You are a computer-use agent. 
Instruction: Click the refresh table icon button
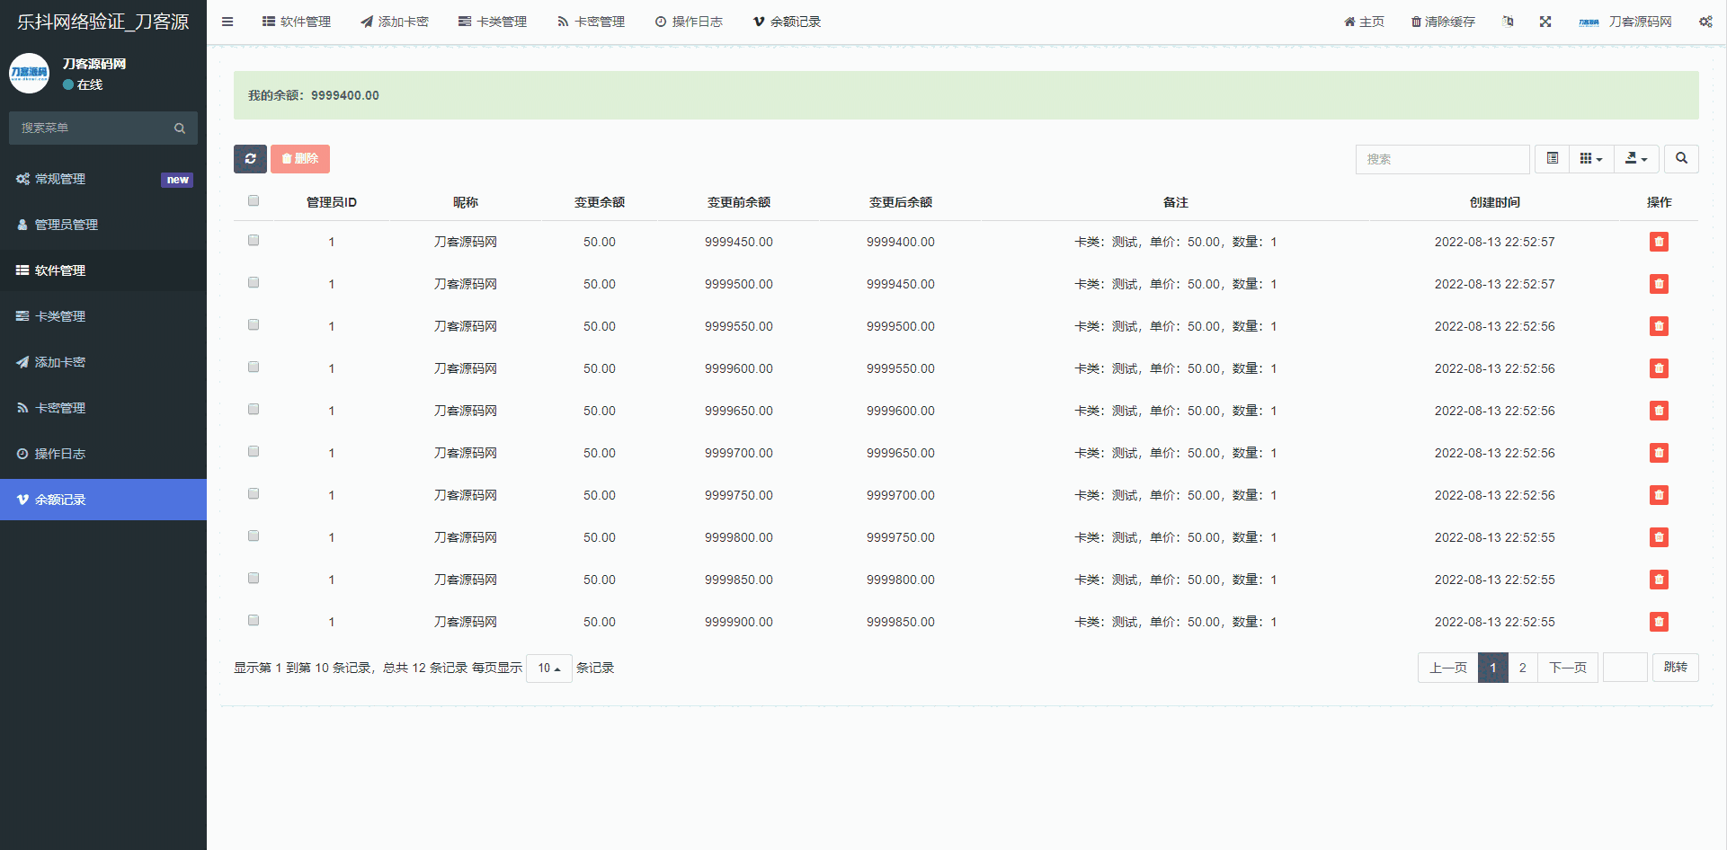pos(250,159)
